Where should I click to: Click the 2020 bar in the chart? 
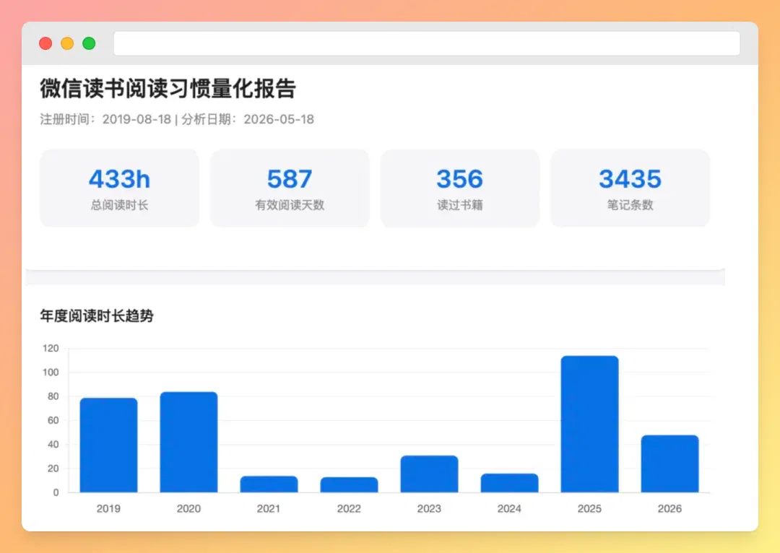(x=188, y=442)
